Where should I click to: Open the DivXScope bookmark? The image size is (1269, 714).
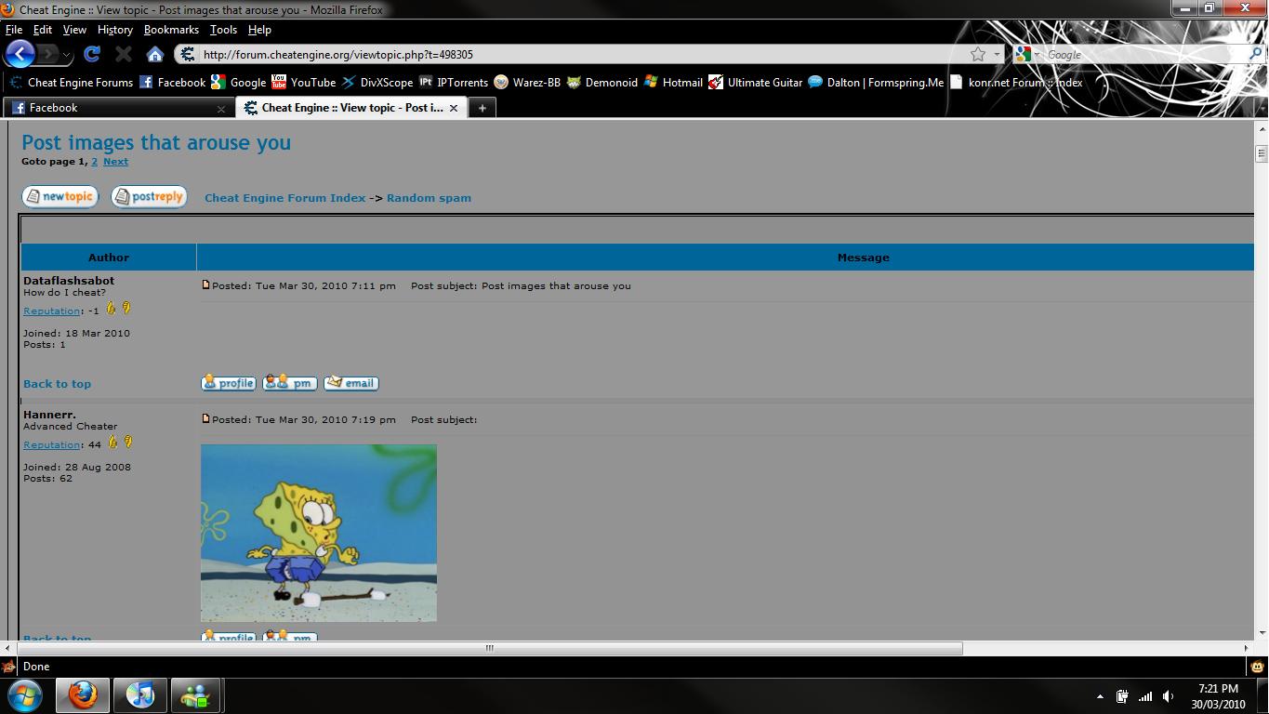pyautogui.click(x=377, y=83)
